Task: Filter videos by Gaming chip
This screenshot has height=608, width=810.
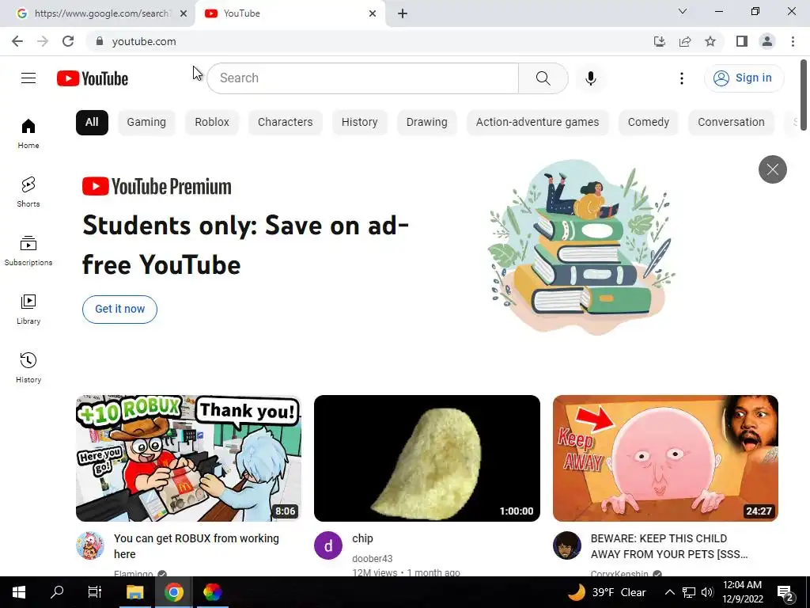Action: [x=146, y=123]
